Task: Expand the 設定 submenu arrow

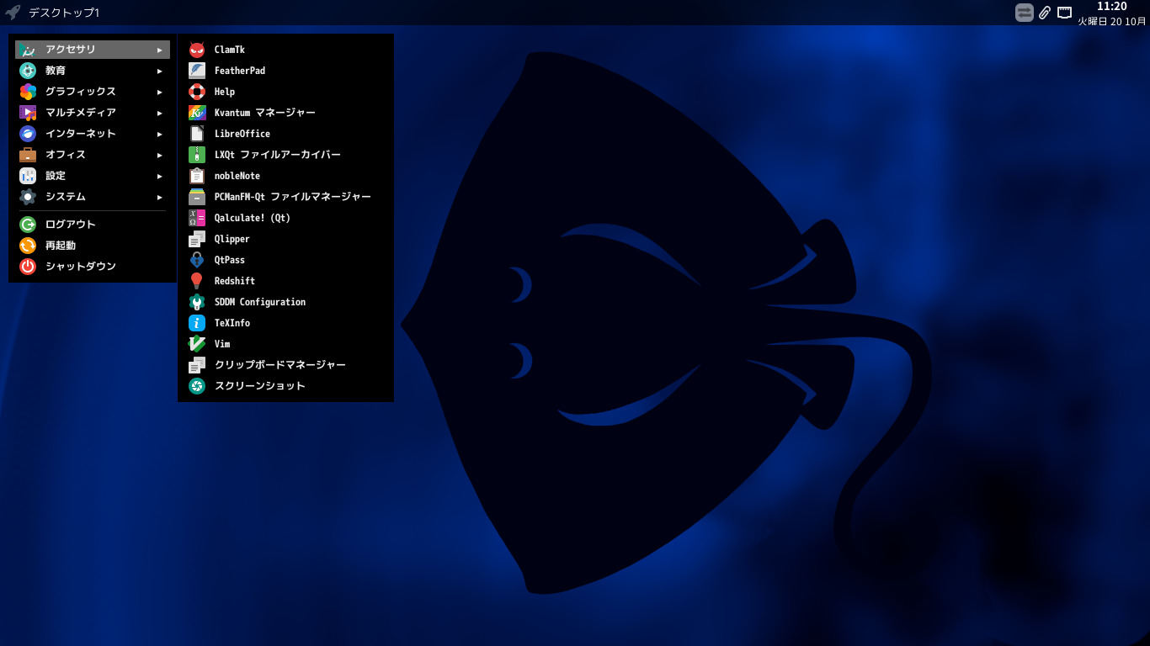Action: (x=159, y=176)
